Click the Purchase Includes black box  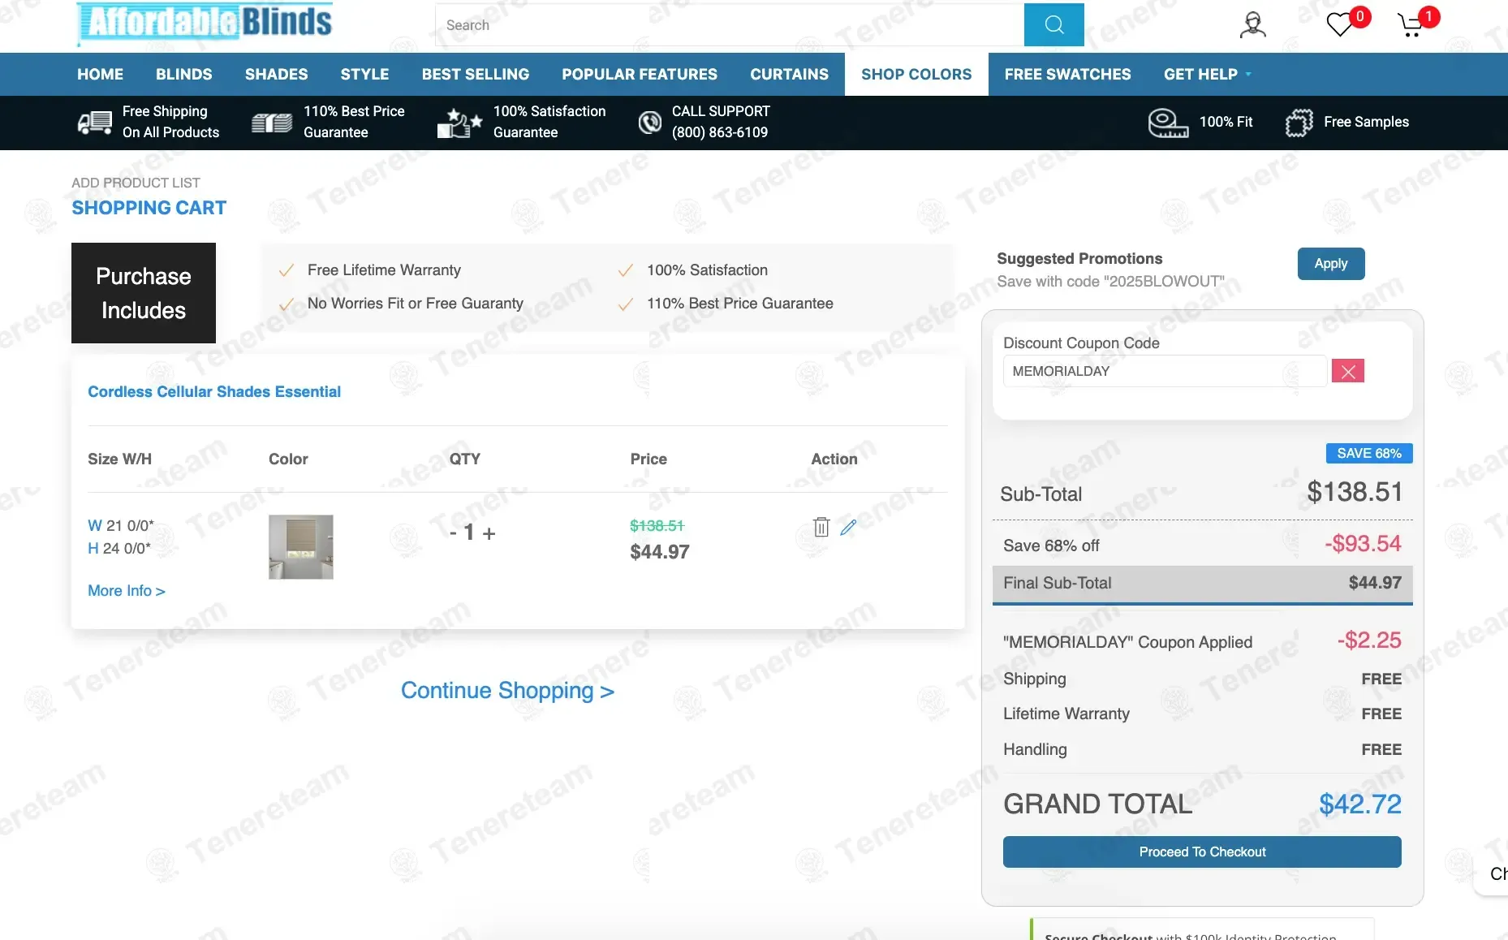[x=144, y=293]
